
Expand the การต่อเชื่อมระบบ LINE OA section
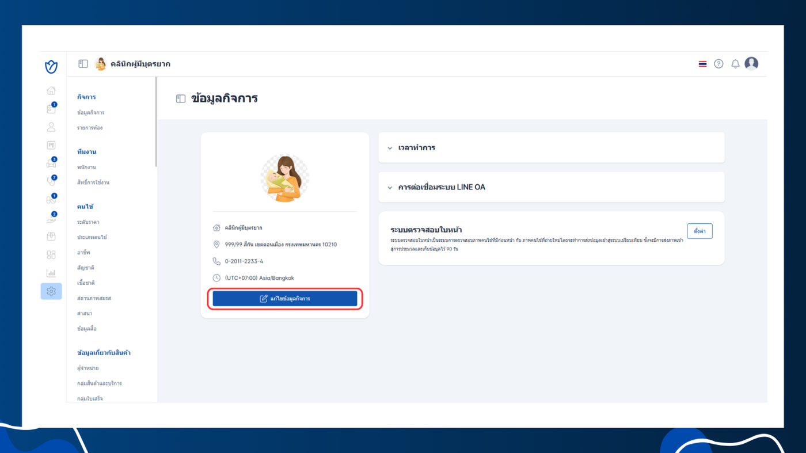point(552,187)
